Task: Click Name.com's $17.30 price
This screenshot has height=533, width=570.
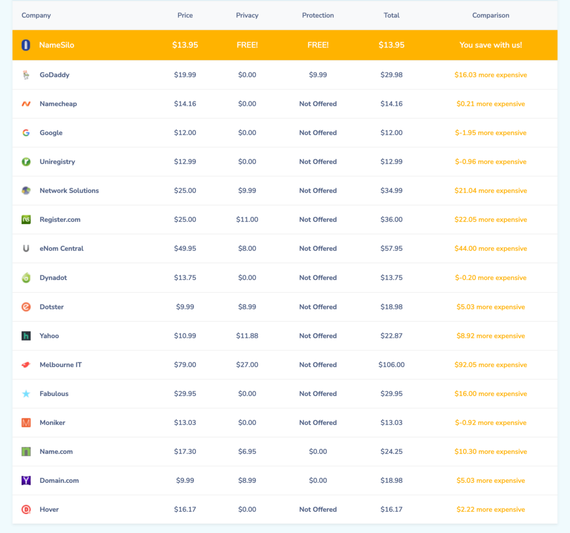Action: click(185, 452)
